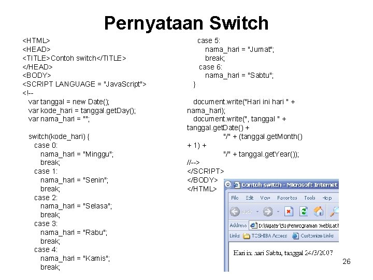Click the slide number 26
The height and width of the screenshot is (280, 373).
[347, 261]
